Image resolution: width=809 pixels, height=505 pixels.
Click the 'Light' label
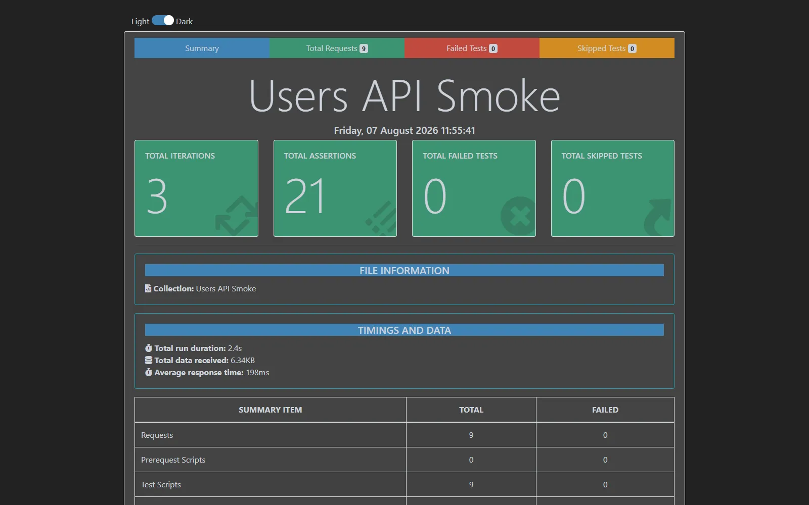140,21
